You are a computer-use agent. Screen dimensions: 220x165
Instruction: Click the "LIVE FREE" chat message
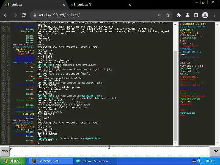45,141
